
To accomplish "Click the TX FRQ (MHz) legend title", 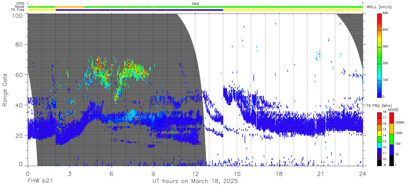I will point(379,106).
